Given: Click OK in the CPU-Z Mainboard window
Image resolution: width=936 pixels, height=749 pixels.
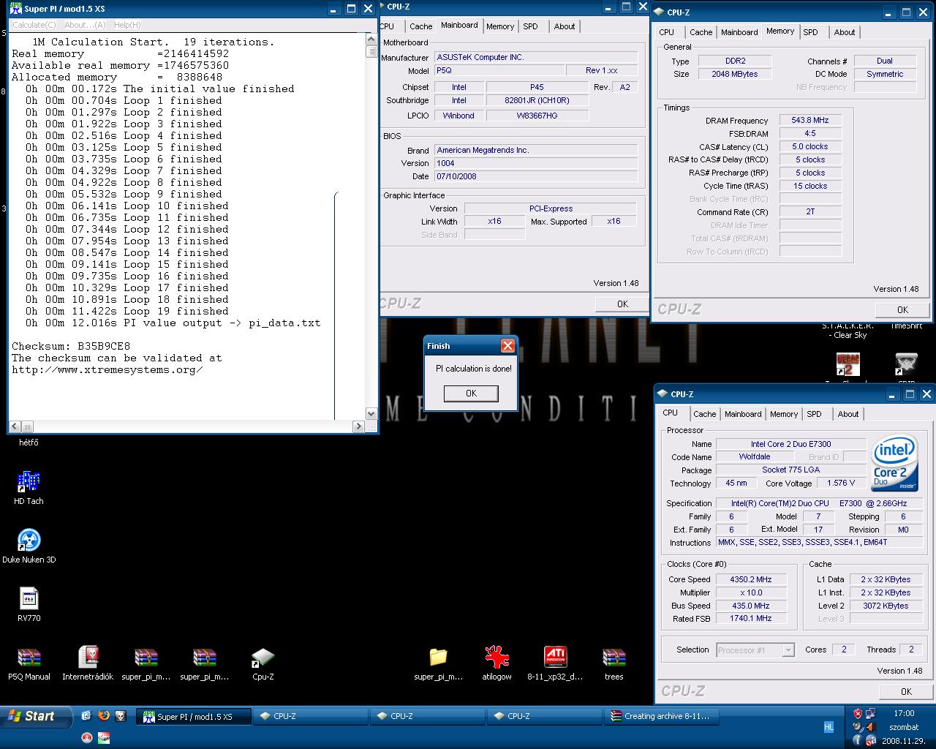Looking at the screenshot, I should pyautogui.click(x=622, y=304).
